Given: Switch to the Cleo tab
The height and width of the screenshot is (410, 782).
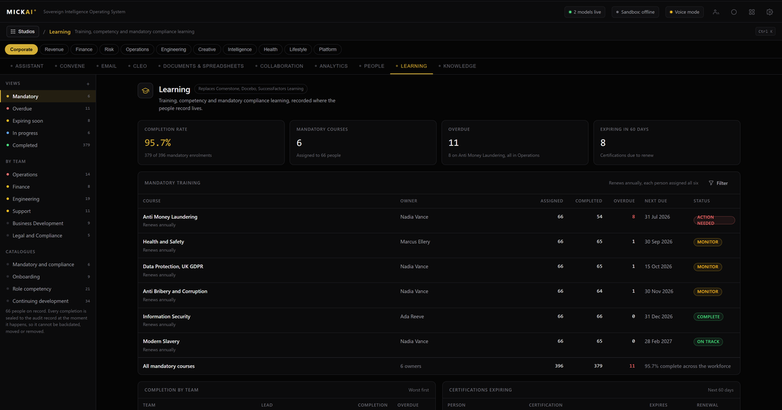Looking at the screenshot, I should [x=138, y=66].
